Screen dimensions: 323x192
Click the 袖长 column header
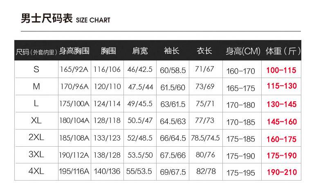click(171, 51)
